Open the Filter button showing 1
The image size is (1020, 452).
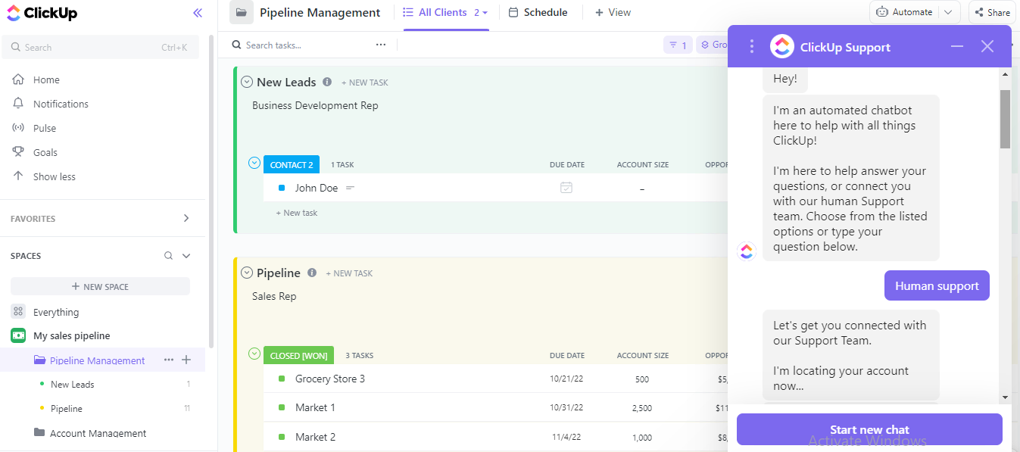(x=678, y=45)
